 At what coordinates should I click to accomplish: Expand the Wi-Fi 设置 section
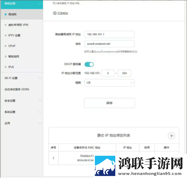22,78
